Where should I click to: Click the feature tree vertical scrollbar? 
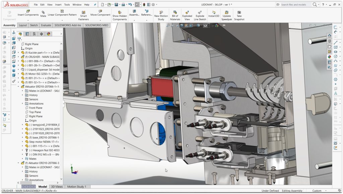pyautogui.click(x=61, y=62)
